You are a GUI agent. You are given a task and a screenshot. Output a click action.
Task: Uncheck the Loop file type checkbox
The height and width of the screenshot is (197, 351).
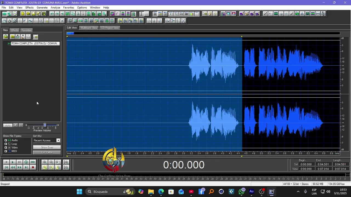pyautogui.click(x=5, y=144)
